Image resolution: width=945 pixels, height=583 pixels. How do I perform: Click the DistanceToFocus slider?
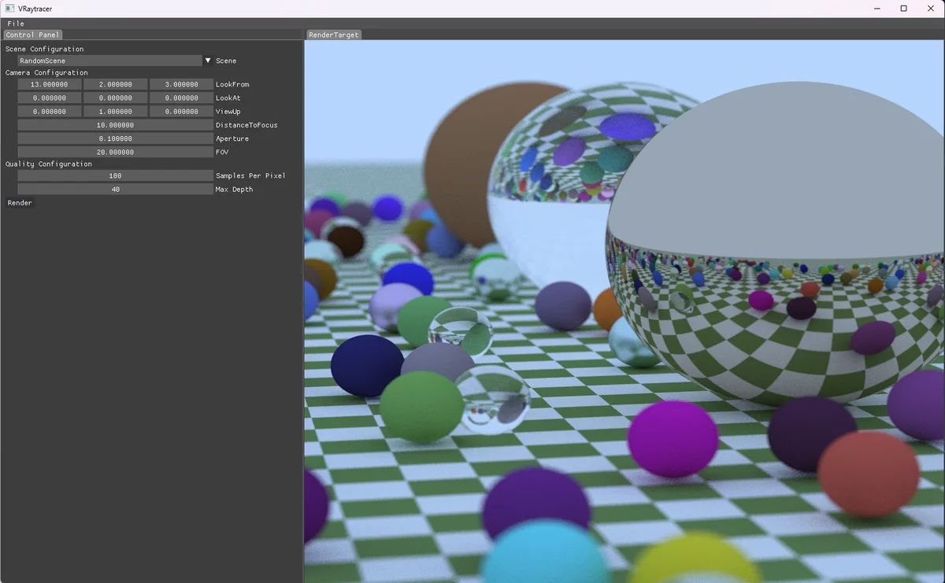pos(115,125)
